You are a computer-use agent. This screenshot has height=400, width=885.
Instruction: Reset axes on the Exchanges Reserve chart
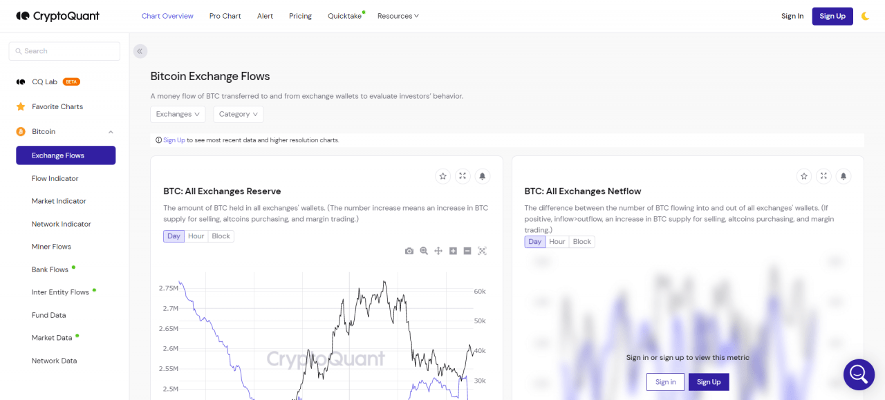point(482,251)
